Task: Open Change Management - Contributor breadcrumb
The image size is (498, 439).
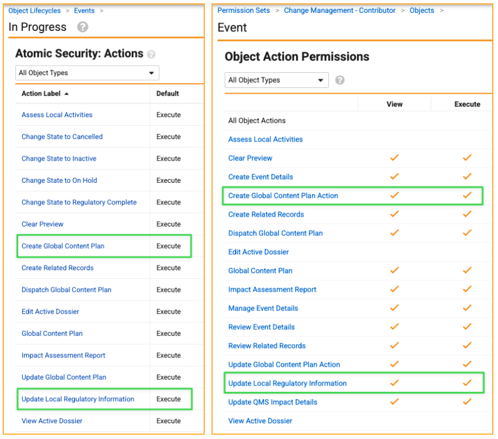Action: [339, 10]
